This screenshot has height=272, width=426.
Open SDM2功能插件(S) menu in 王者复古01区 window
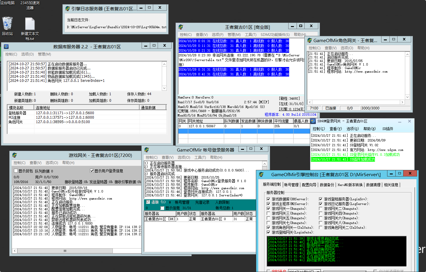[275, 35]
